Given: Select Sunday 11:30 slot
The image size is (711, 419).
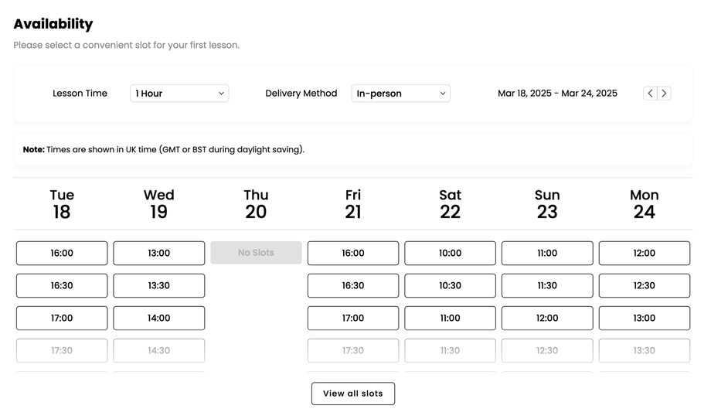Looking at the screenshot, I should pyautogui.click(x=547, y=285).
